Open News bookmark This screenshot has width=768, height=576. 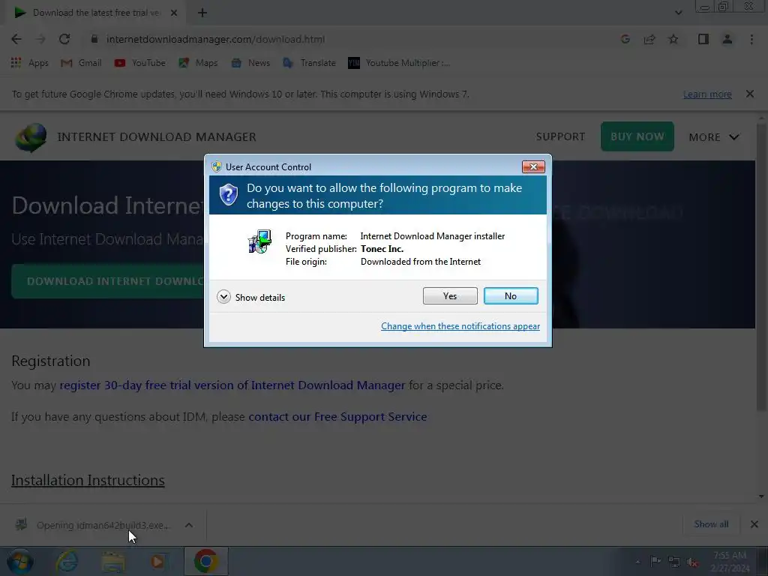[250, 63]
